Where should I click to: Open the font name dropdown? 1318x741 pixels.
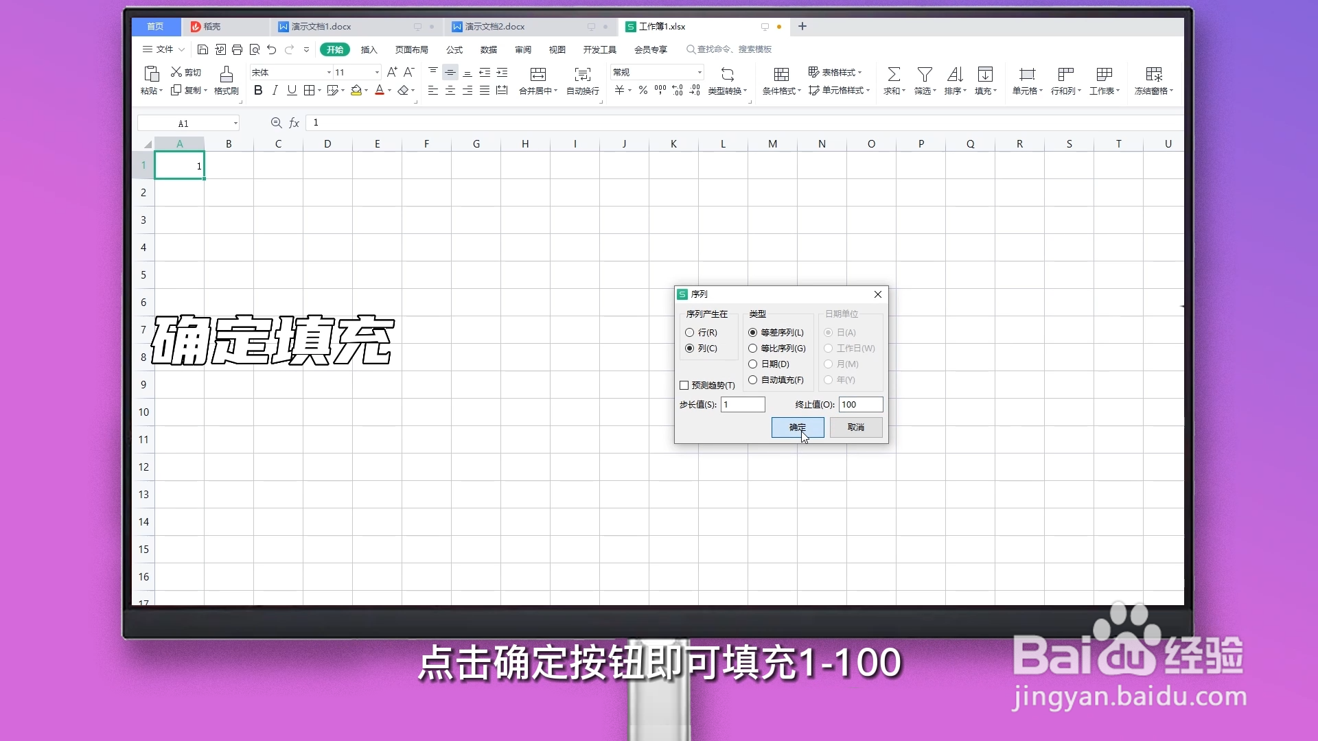[x=328, y=72]
